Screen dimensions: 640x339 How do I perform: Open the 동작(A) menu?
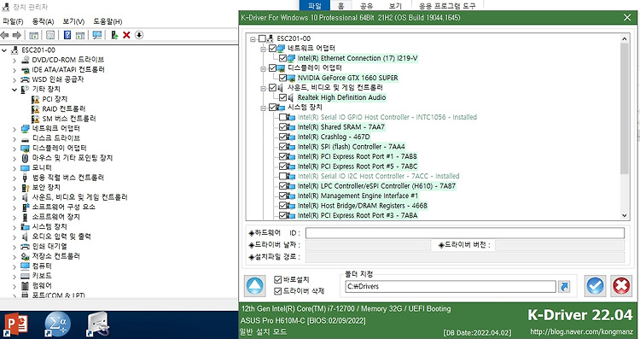coord(43,21)
